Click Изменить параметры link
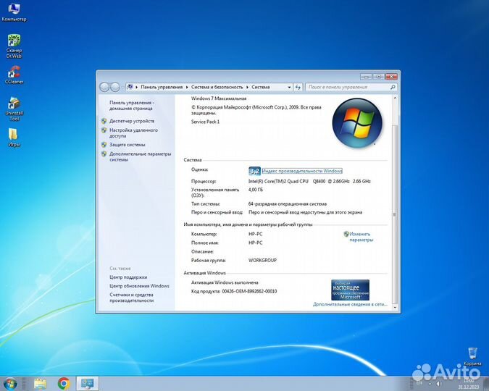The image size is (489, 391). pyautogui.click(x=361, y=237)
